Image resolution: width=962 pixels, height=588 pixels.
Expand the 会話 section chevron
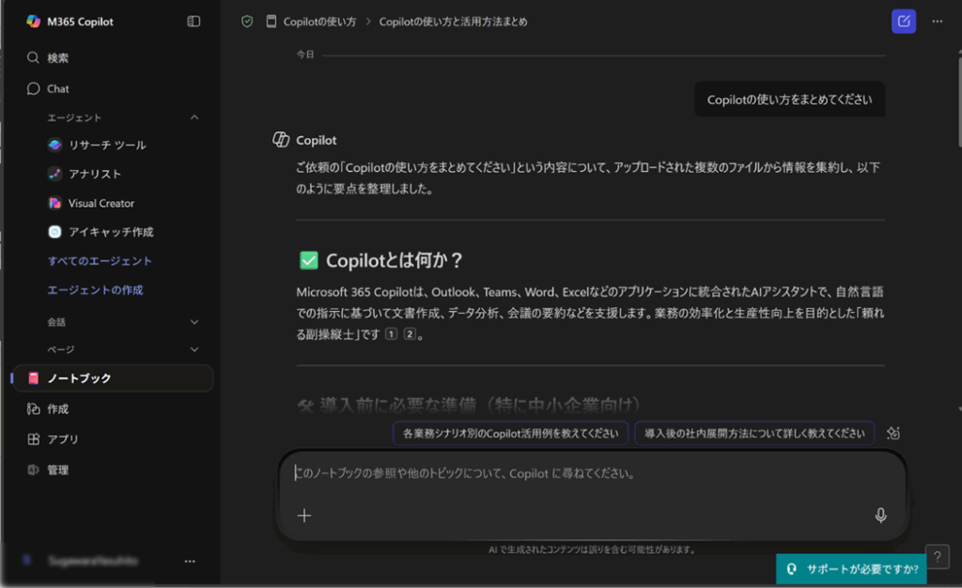pyautogui.click(x=194, y=322)
